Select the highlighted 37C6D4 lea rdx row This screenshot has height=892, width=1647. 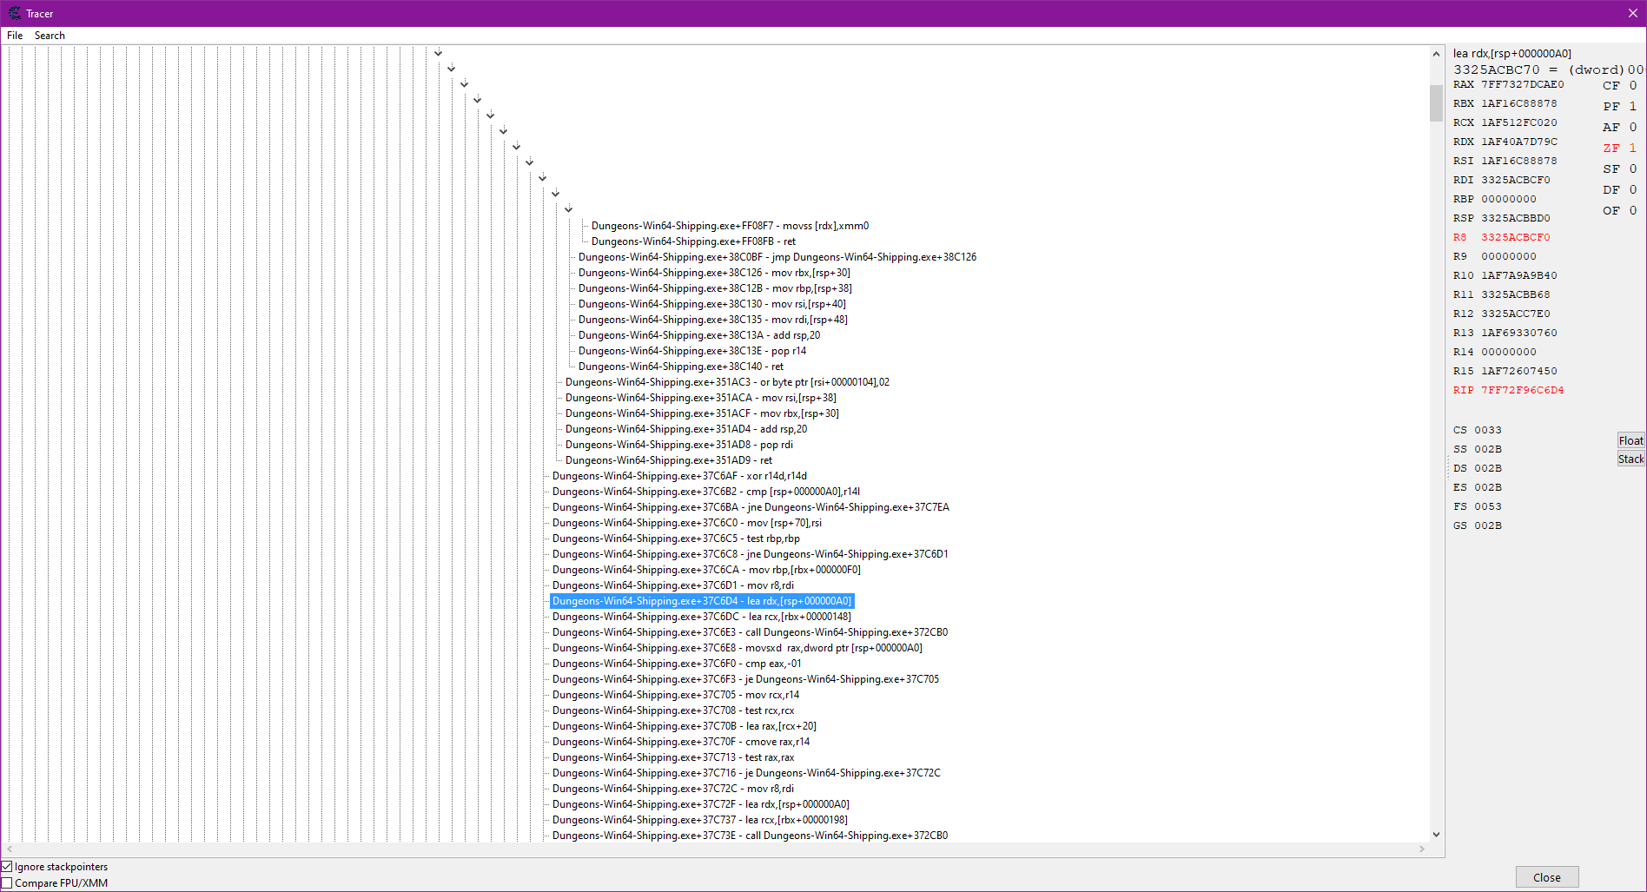click(702, 601)
